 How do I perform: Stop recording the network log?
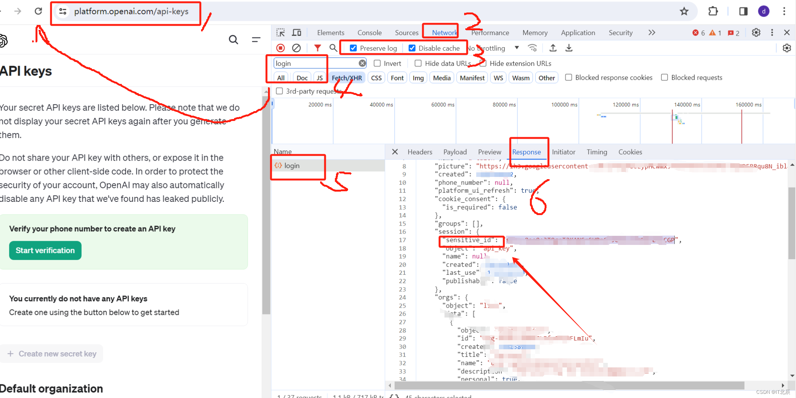pos(280,48)
